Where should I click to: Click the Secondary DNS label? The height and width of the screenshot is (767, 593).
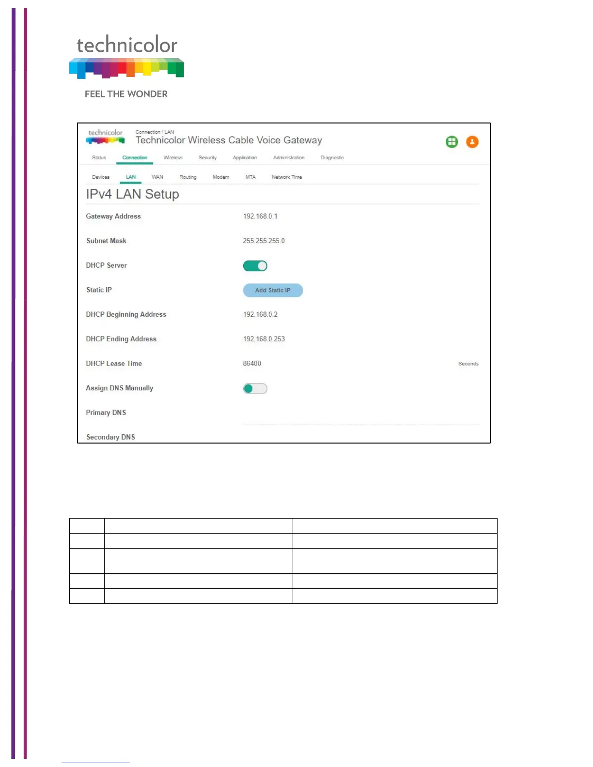point(110,437)
